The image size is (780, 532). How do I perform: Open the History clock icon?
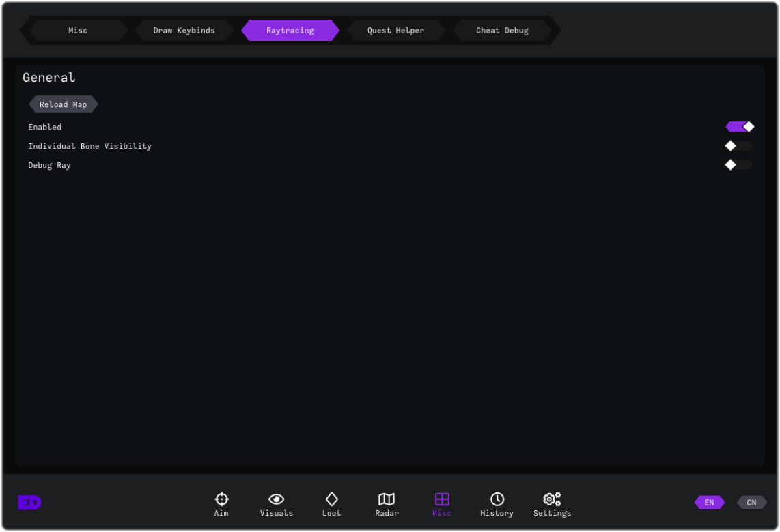click(x=497, y=505)
